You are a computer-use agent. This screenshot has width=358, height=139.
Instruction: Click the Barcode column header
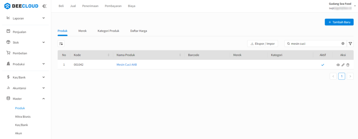click(193, 55)
